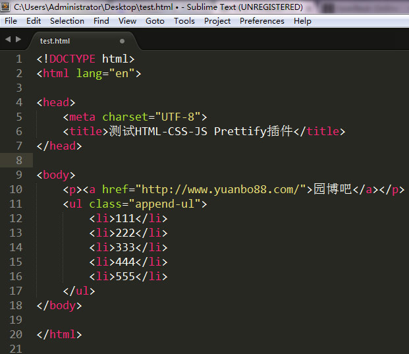The height and width of the screenshot is (354, 409).
Task: Click the yuanbo88.com URL on line 10
Action: [x=221, y=190]
